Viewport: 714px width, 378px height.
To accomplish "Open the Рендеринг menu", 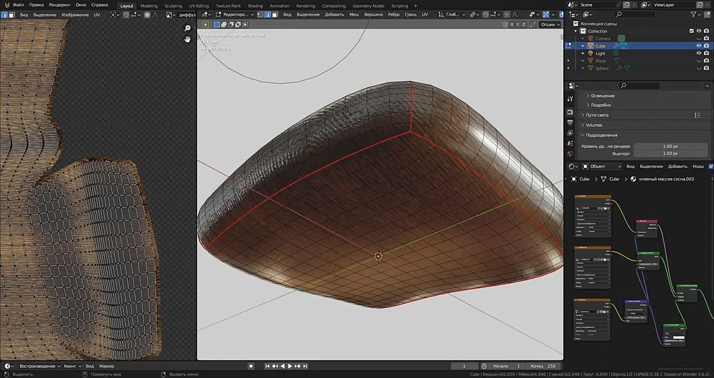I will 59,5.
